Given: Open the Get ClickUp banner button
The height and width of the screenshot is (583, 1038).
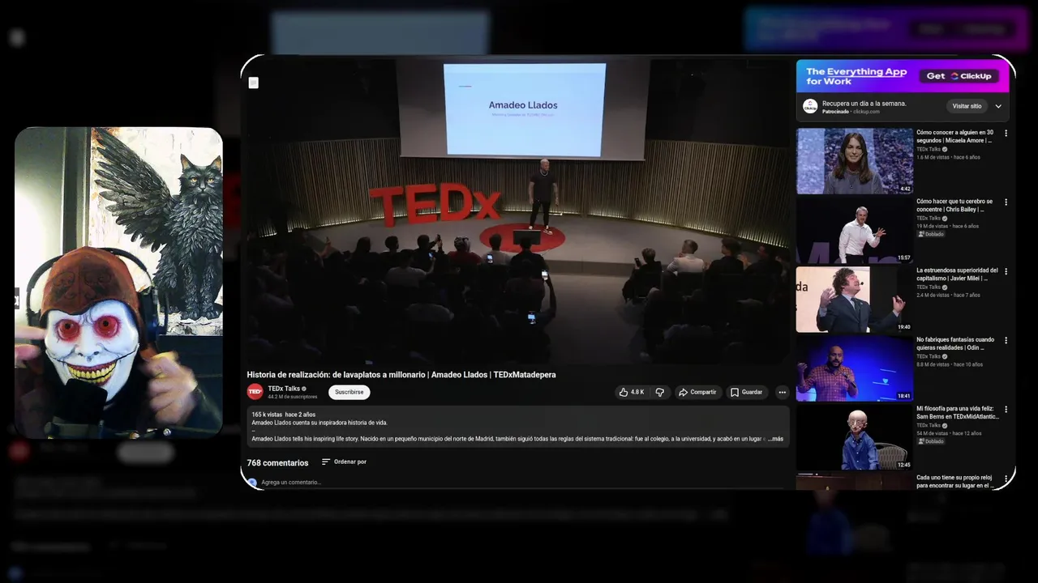Looking at the screenshot, I should point(959,76).
